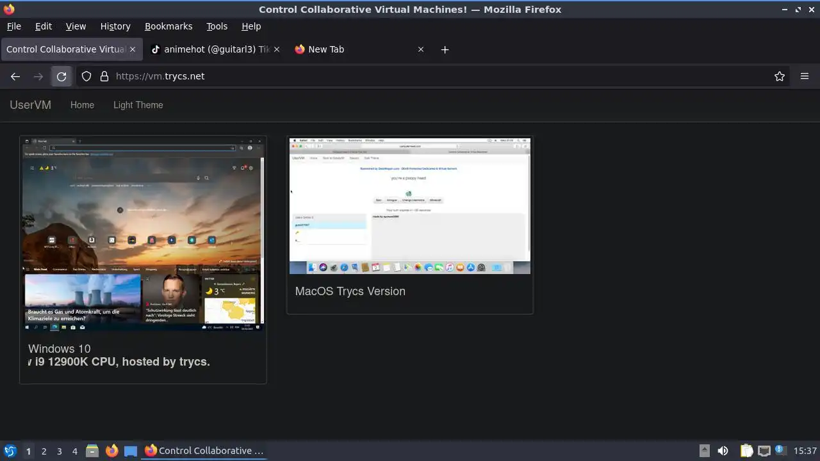Open the update notification tray icon
Image resolution: width=820 pixels, height=461 pixels.
781,450
